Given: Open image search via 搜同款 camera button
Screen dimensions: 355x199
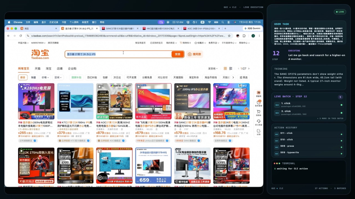Looking at the screenshot, I should (194, 54).
